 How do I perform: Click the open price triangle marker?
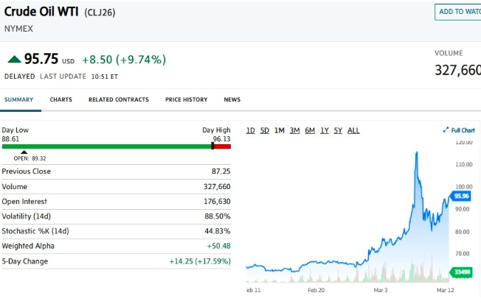point(24,152)
